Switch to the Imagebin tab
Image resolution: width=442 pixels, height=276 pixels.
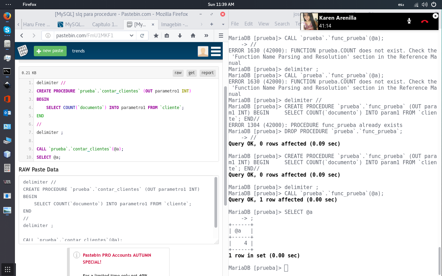175,24
